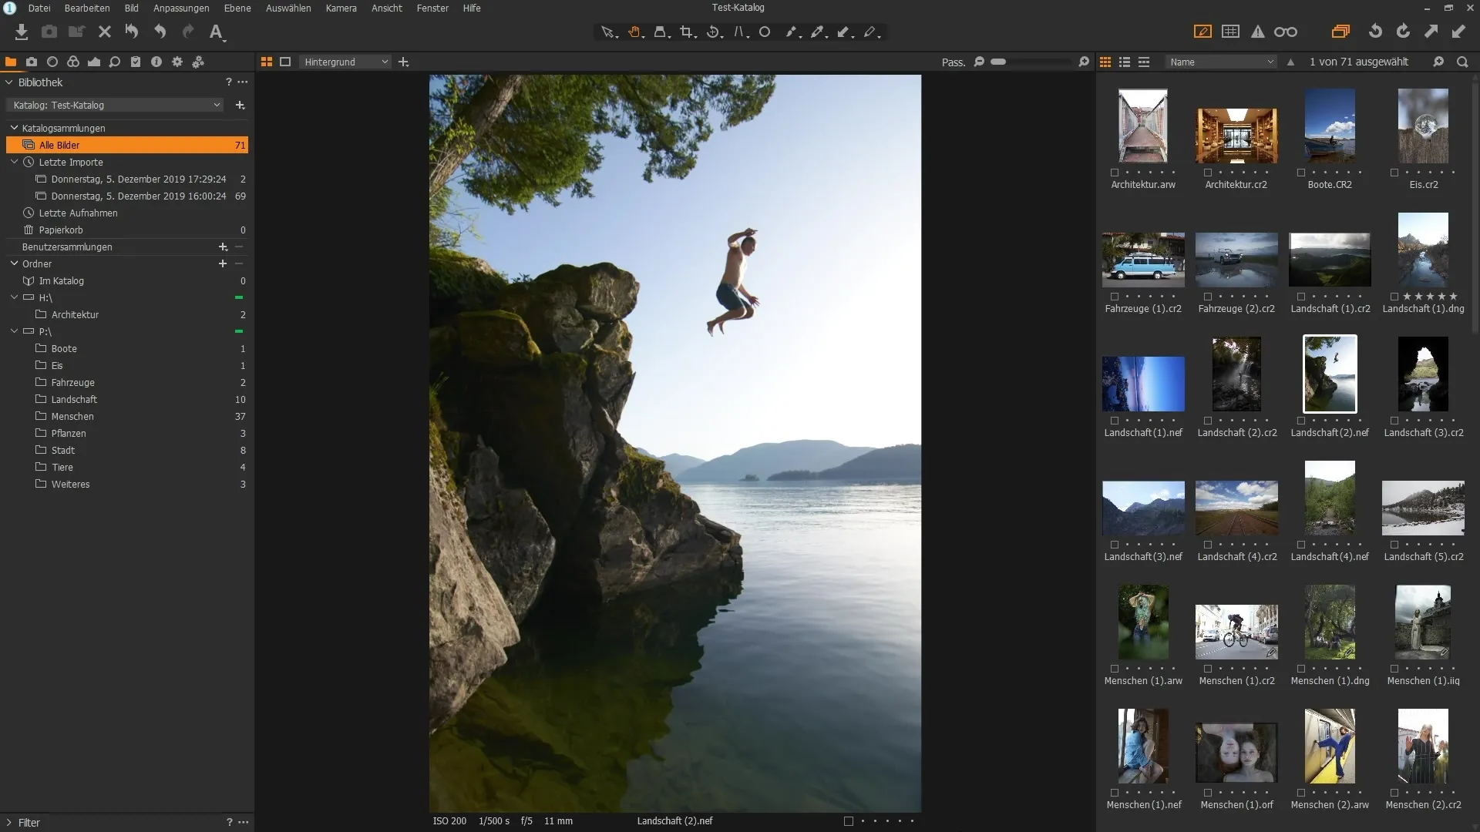Toggle the exposure warning triangle icon
Viewport: 1480px width, 832px height.
tap(1258, 32)
